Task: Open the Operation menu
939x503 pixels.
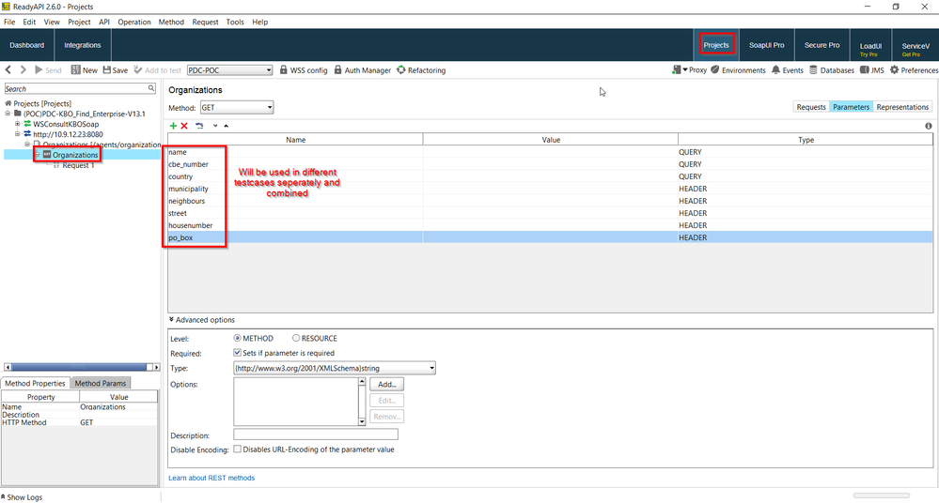Action: click(x=134, y=22)
